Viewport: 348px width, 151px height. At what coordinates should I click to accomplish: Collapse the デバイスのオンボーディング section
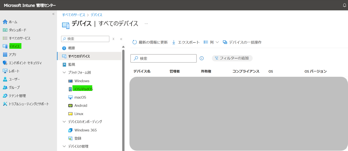point(64,122)
